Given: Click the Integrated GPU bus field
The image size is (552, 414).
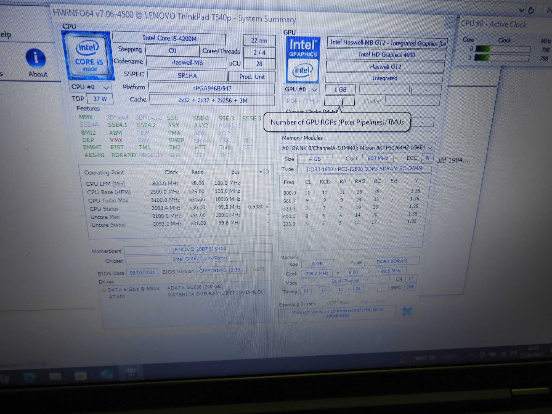Looking at the screenshot, I should [384, 78].
